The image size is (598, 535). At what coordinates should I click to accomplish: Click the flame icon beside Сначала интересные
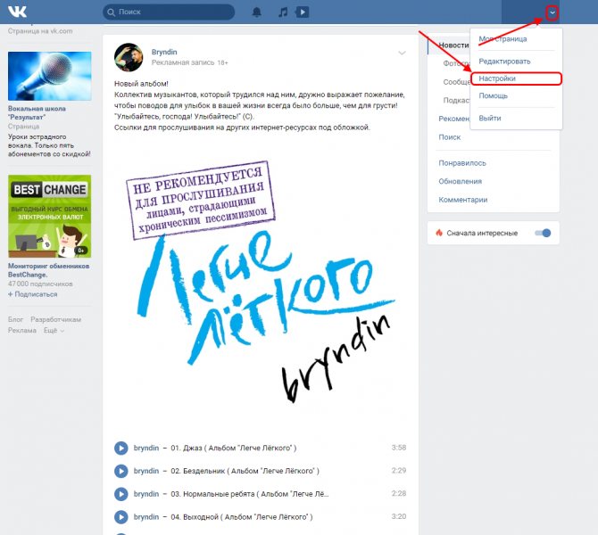[x=439, y=233]
